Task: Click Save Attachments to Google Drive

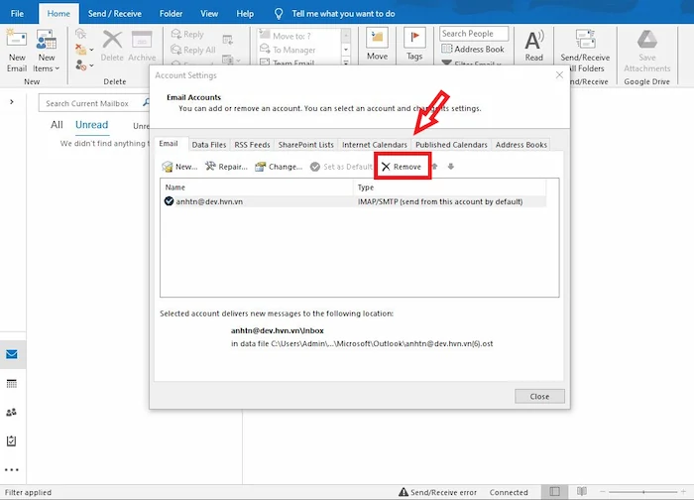Action: tap(647, 51)
